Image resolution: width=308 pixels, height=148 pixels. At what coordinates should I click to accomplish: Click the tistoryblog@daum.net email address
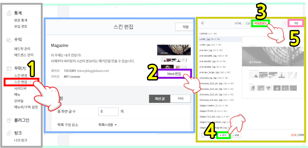(x=93, y=71)
